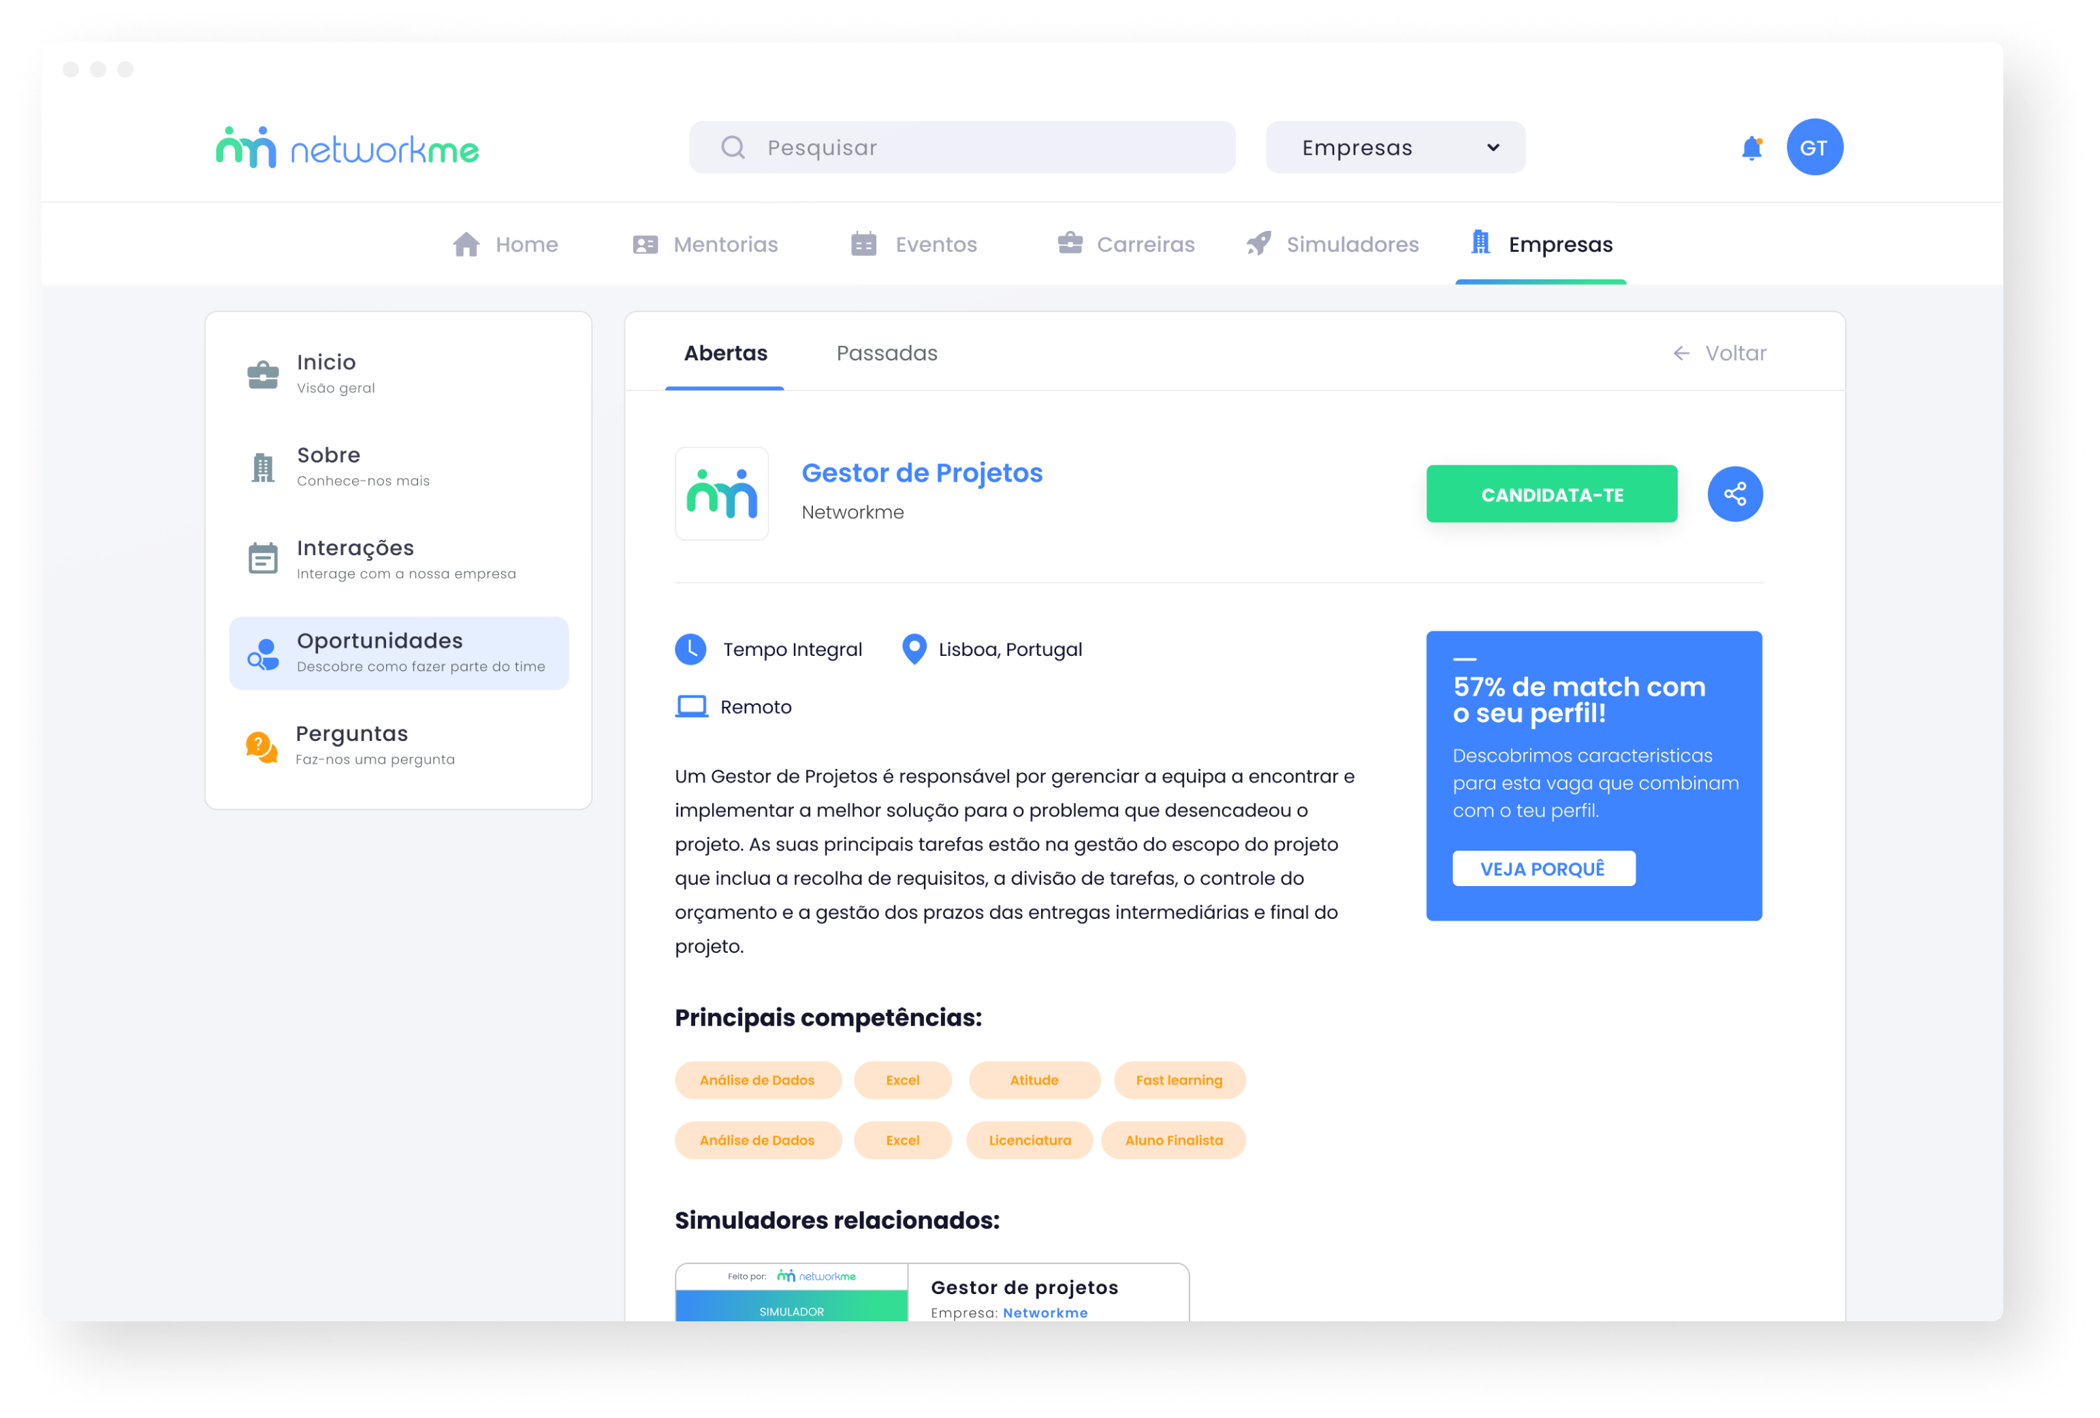The width and height of the screenshot is (2100, 1418).
Task: Click the CANDIDATA-TE button
Action: click(1551, 494)
